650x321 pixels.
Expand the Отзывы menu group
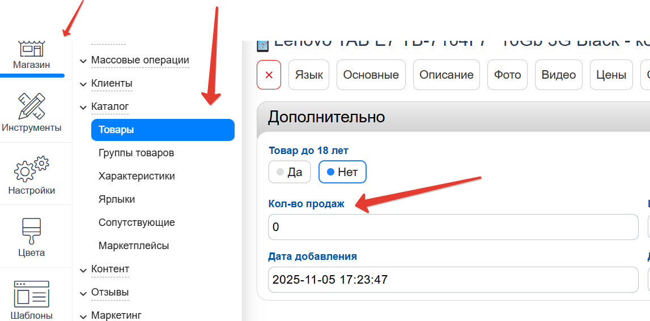tap(109, 292)
